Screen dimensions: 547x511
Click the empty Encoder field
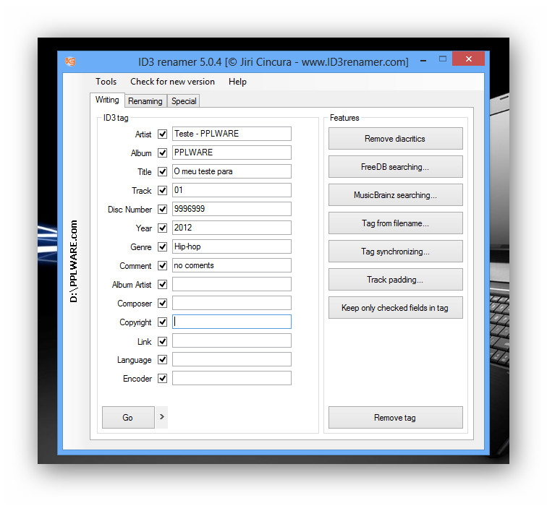232,378
